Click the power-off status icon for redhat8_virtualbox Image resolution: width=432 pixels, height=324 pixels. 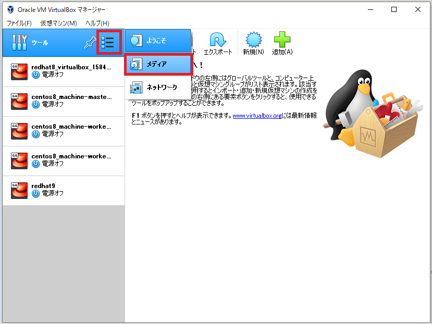click(35, 74)
